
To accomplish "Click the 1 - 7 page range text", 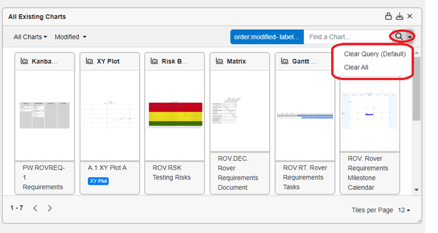I will [17, 208].
